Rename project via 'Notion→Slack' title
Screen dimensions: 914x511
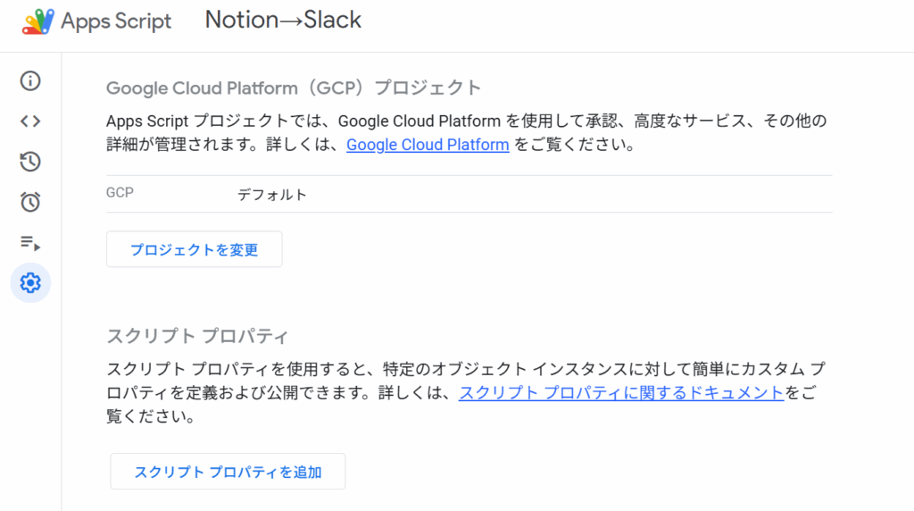point(283,21)
